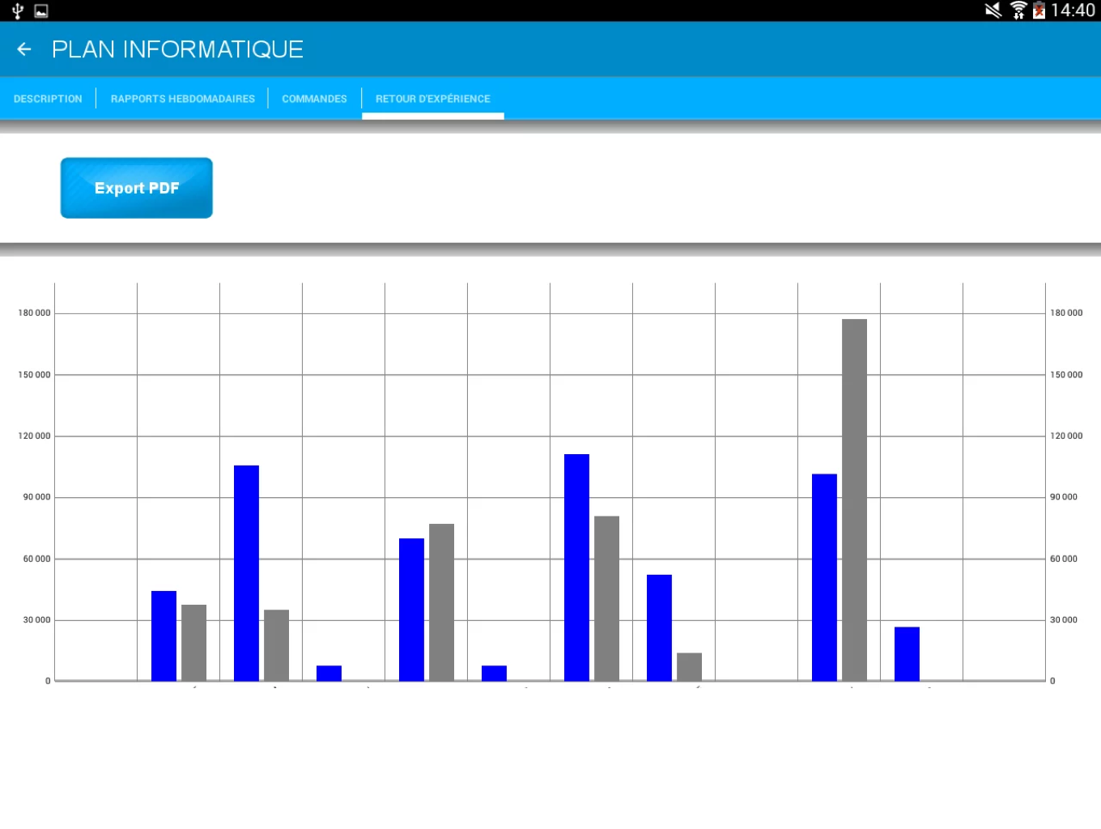Viewport: 1101px width, 829px height.
Task: Open the picture notification icon in status bar
Action: coord(41,11)
